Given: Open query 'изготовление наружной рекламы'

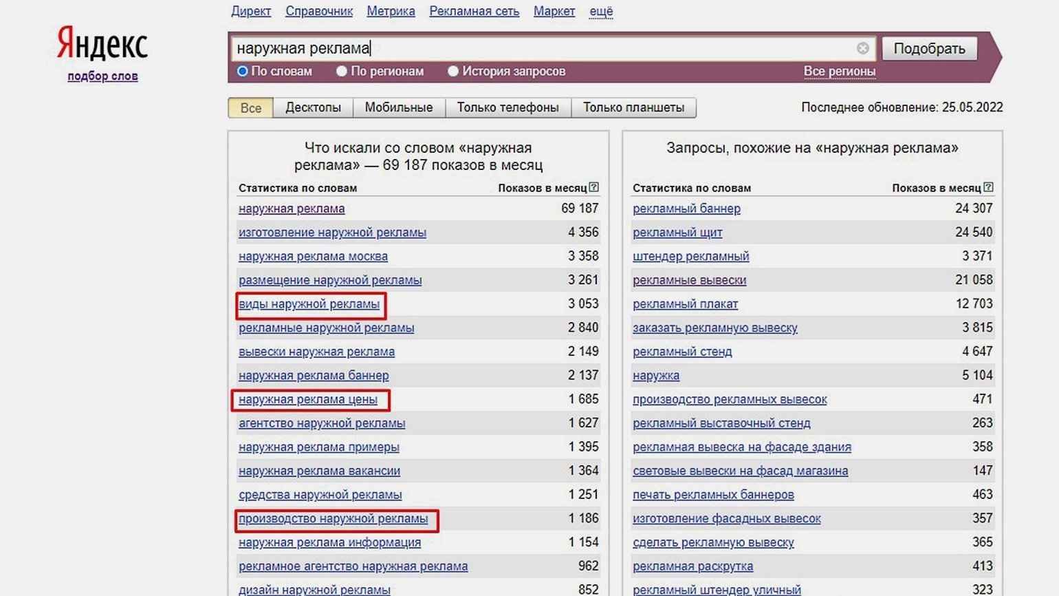Looking at the screenshot, I should (332, 233).
